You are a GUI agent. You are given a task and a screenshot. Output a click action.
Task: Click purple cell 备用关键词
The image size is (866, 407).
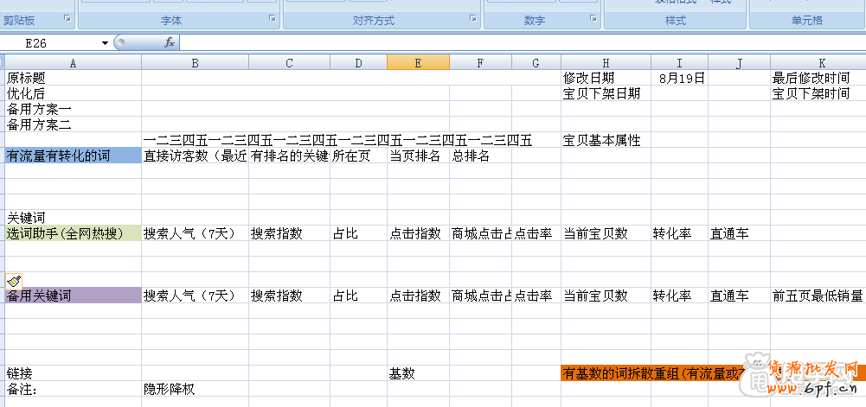(72, 296)
